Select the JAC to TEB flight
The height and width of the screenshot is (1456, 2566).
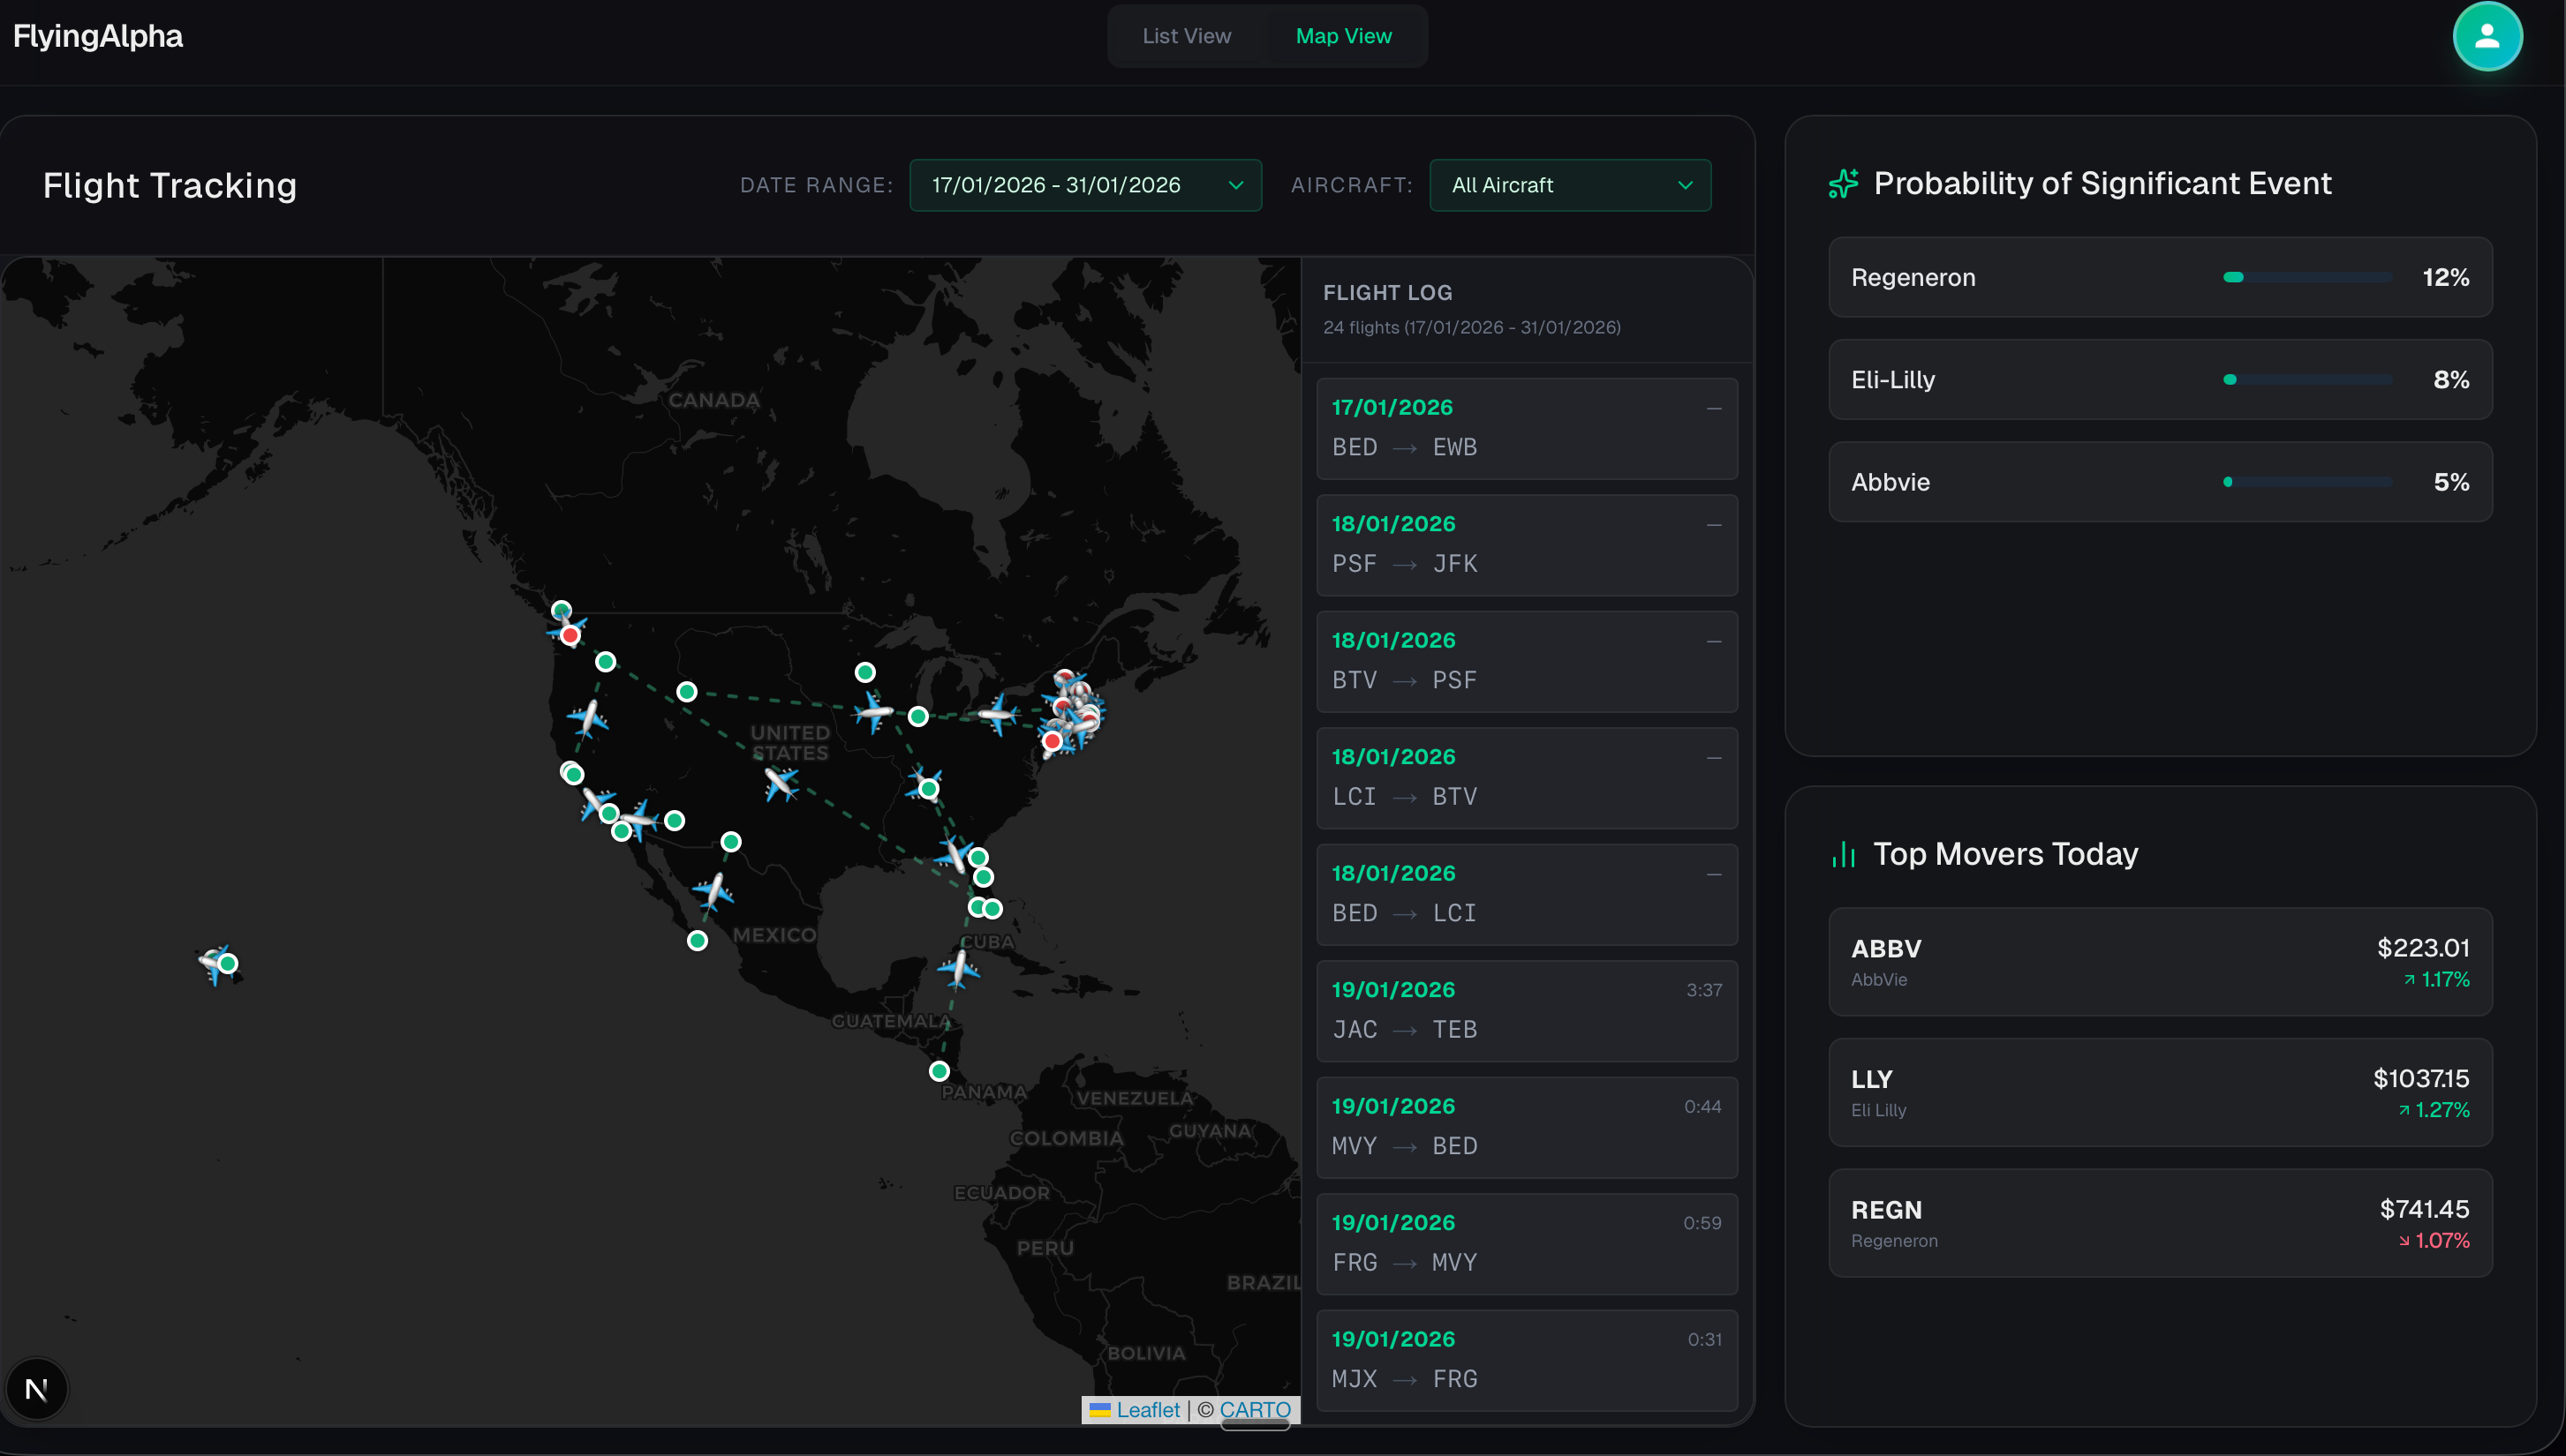pos(1526,1010)
